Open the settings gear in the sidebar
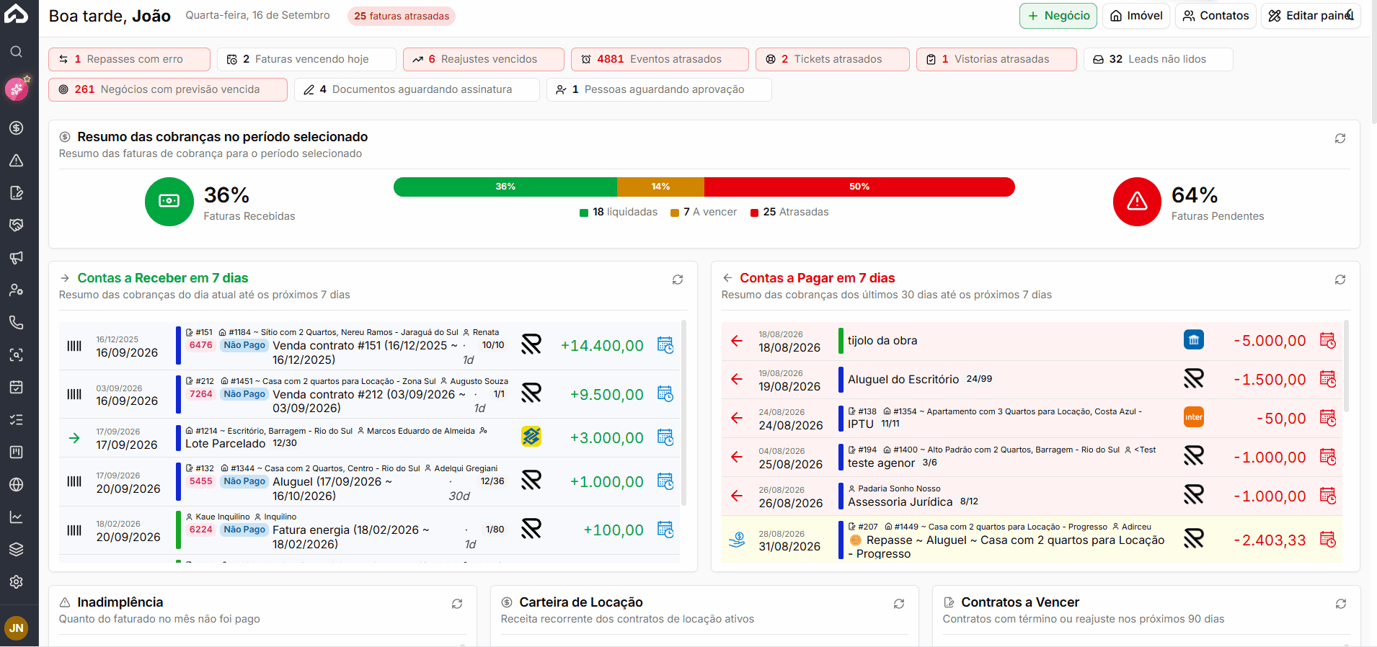1377x647 pixels. pyautogui.click(x=16, y=581)
